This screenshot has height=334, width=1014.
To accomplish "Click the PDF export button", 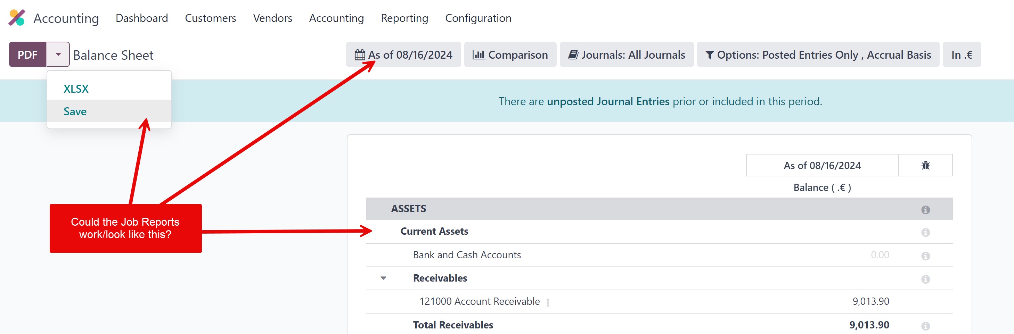I will pos(27,54).
